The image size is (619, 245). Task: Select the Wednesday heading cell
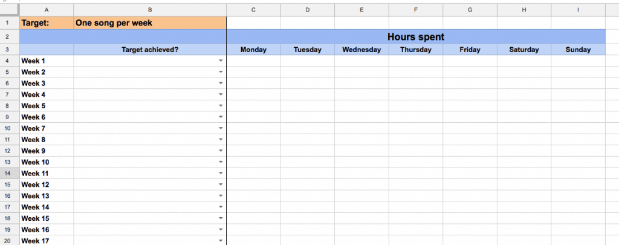pos(361,50)
